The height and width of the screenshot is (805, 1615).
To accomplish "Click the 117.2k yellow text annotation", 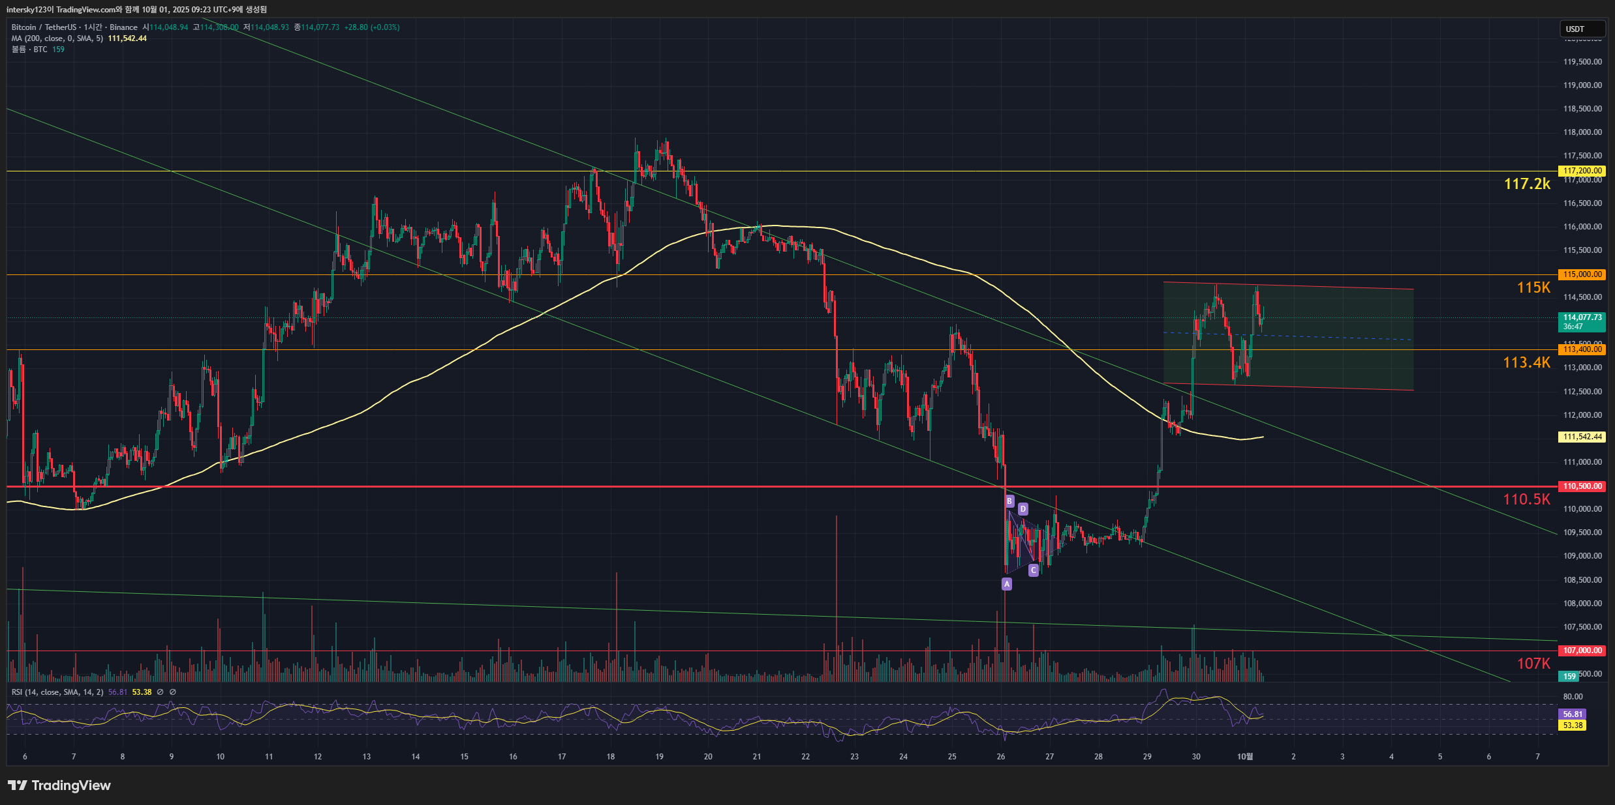I will pos(1527,184).
